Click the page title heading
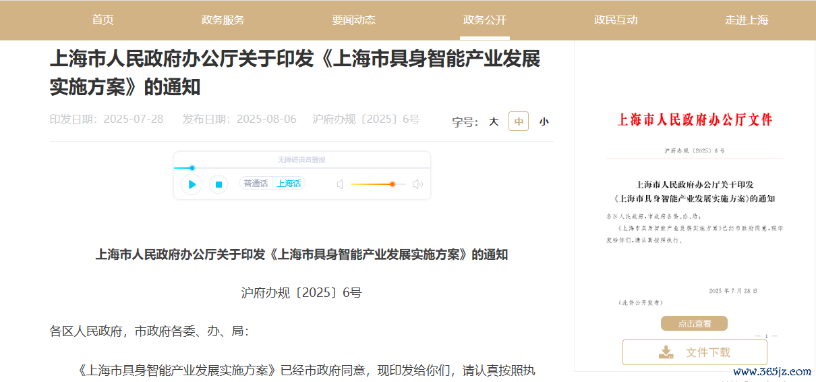Image resolution: width=816 pixels, height=382 pixels. (295, 73)
